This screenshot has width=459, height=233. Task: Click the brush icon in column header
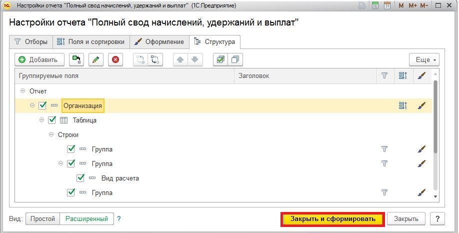click(x=421, y=76)
